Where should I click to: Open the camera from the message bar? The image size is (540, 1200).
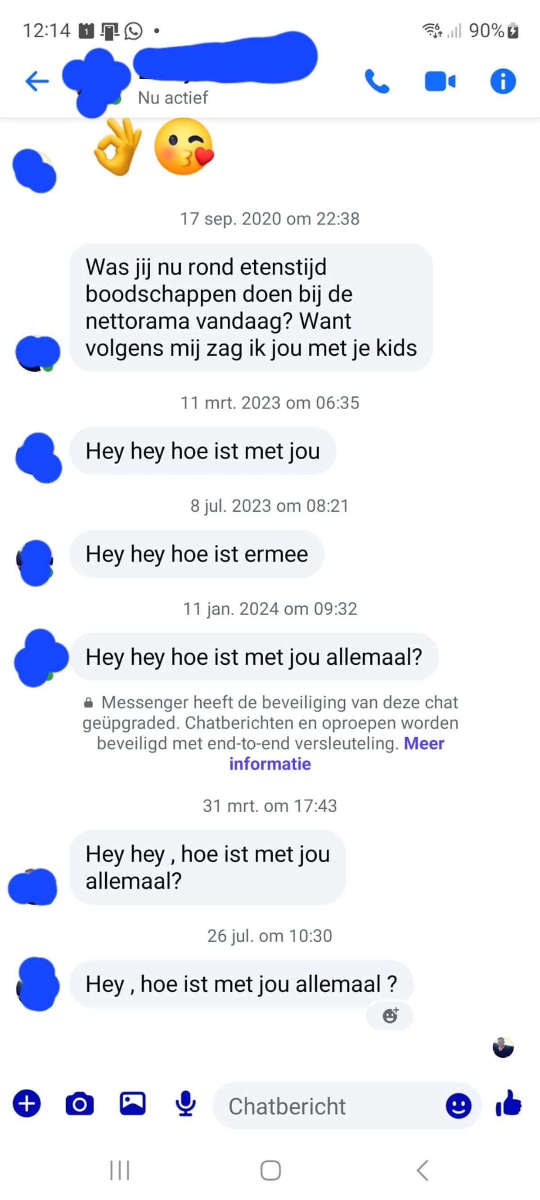[80, 1104]
